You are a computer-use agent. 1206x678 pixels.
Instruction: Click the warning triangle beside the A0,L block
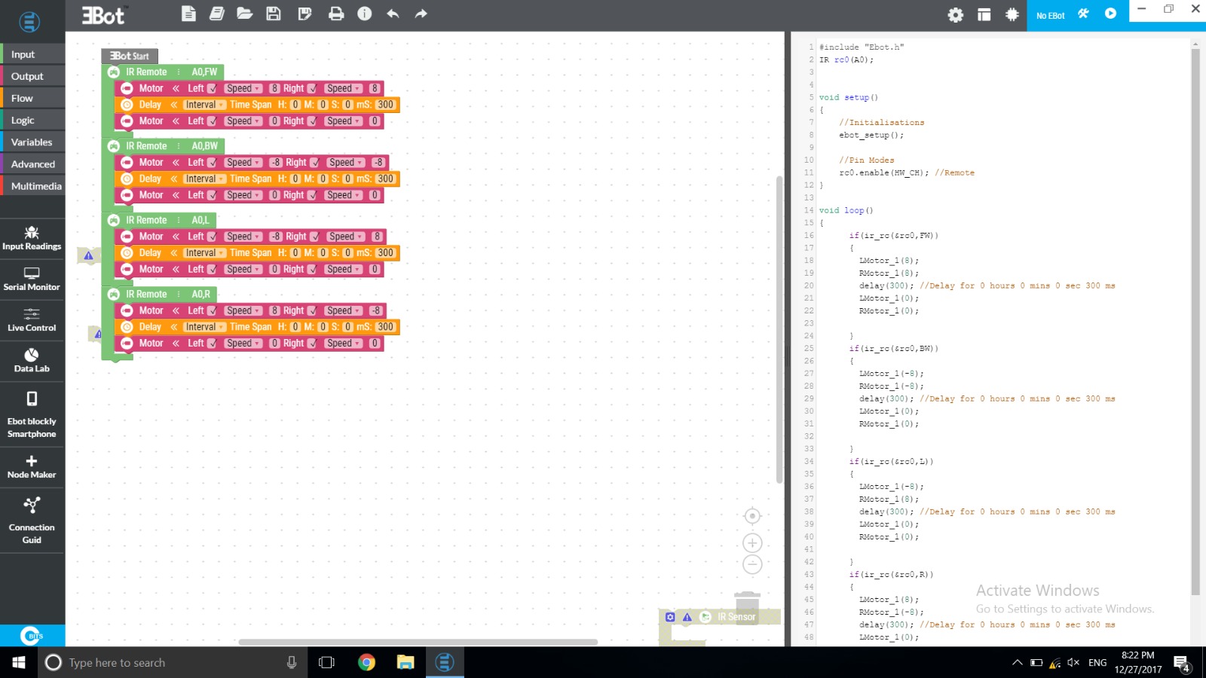pos(88,255)
